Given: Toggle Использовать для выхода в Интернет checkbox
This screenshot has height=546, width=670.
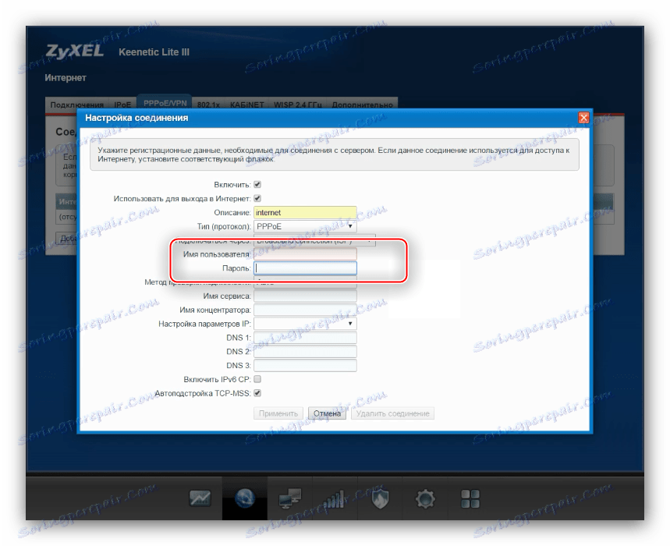Looking at the screenshot, I should click(x=257, y=198).
